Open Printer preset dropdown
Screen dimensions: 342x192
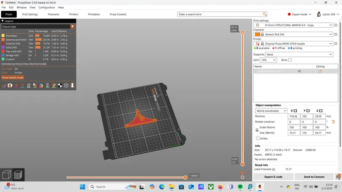coord(293,44)
